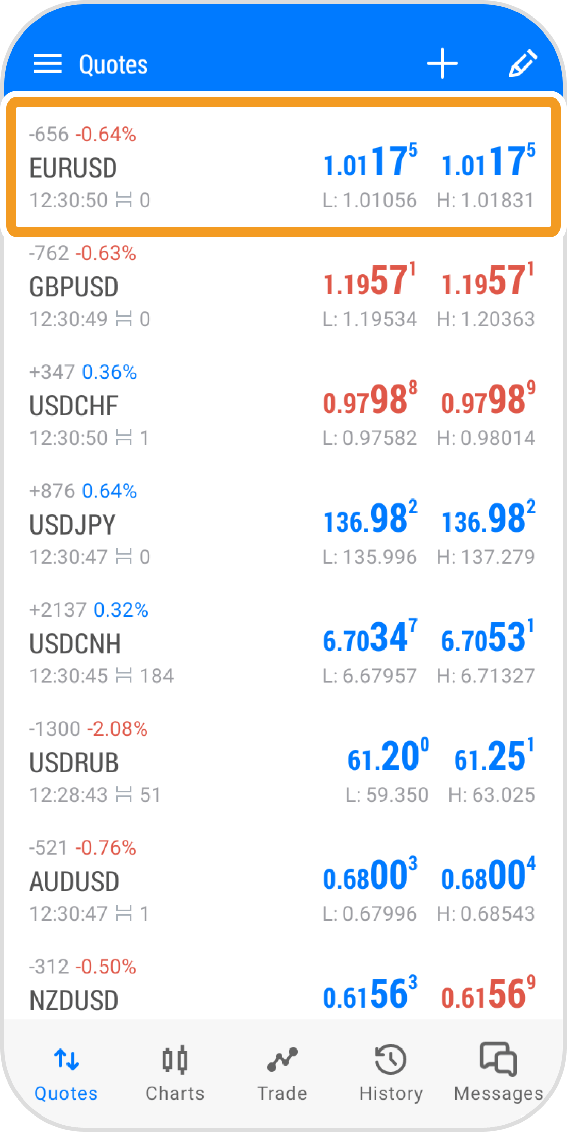The width and height of the screenshot is (567, 1132).
Task: Tap the NZDUSD symbol name
Action: (74, 1000)
